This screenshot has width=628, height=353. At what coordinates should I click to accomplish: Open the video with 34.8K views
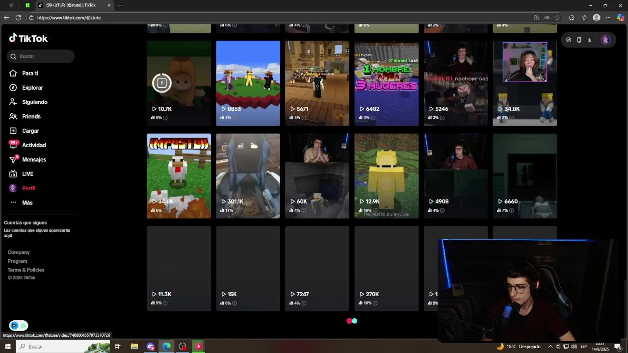525,83
